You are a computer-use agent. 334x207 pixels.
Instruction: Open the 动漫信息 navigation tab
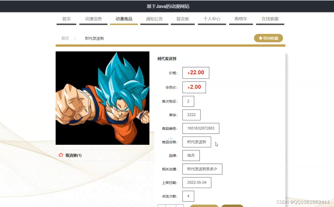[93, 19]
